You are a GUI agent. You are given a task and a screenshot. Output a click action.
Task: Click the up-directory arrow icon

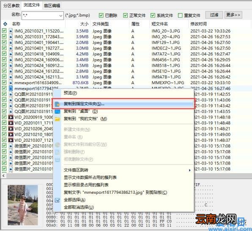[5, 24]
